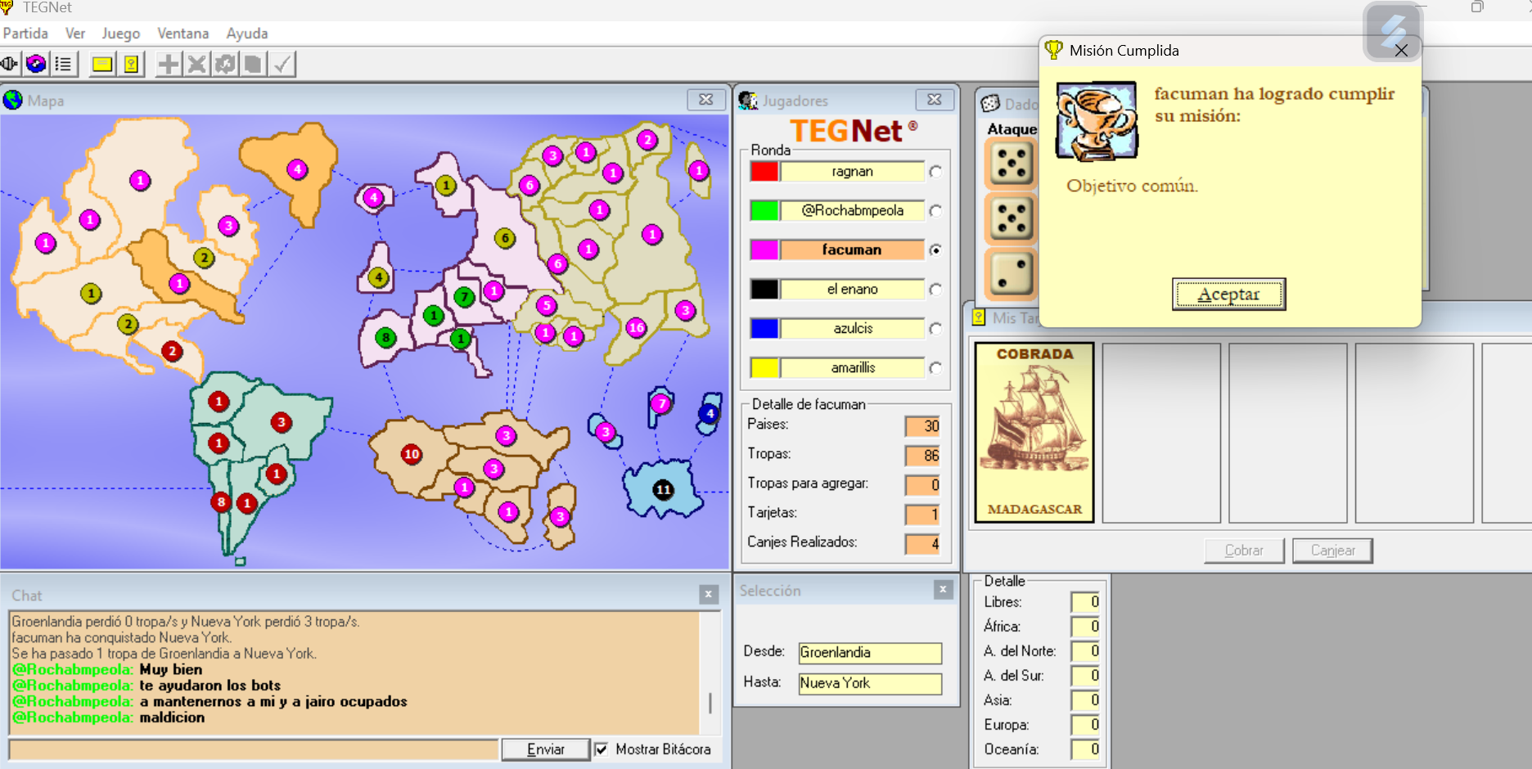Click the blue color swatch for azulcis
Screen dimensions: 1532x769
764,329
